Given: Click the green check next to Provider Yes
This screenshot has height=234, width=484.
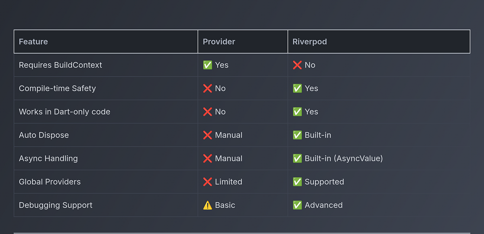Looking at the screenshot, I should (x=207, y=65).
